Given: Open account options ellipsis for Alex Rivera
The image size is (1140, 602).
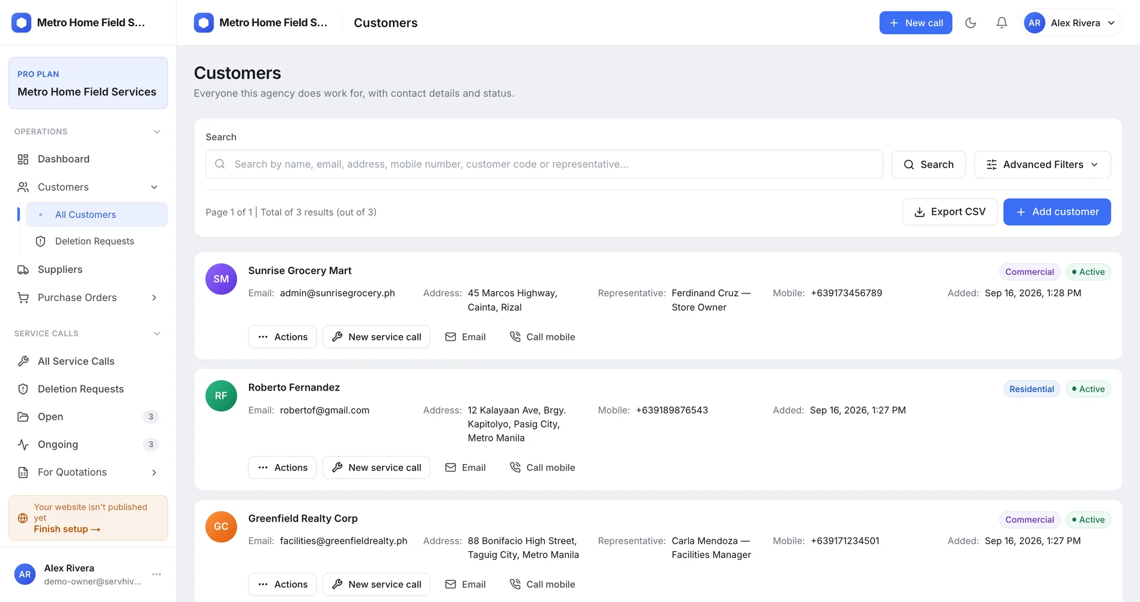Looking at the screenshot, I should (x=157, y=574).
